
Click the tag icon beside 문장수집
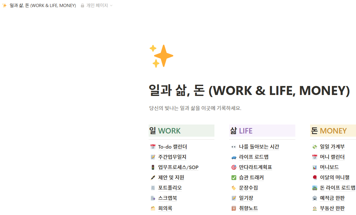(234, 188)
